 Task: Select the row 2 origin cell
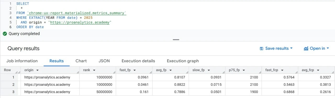(x=50, y=84)
